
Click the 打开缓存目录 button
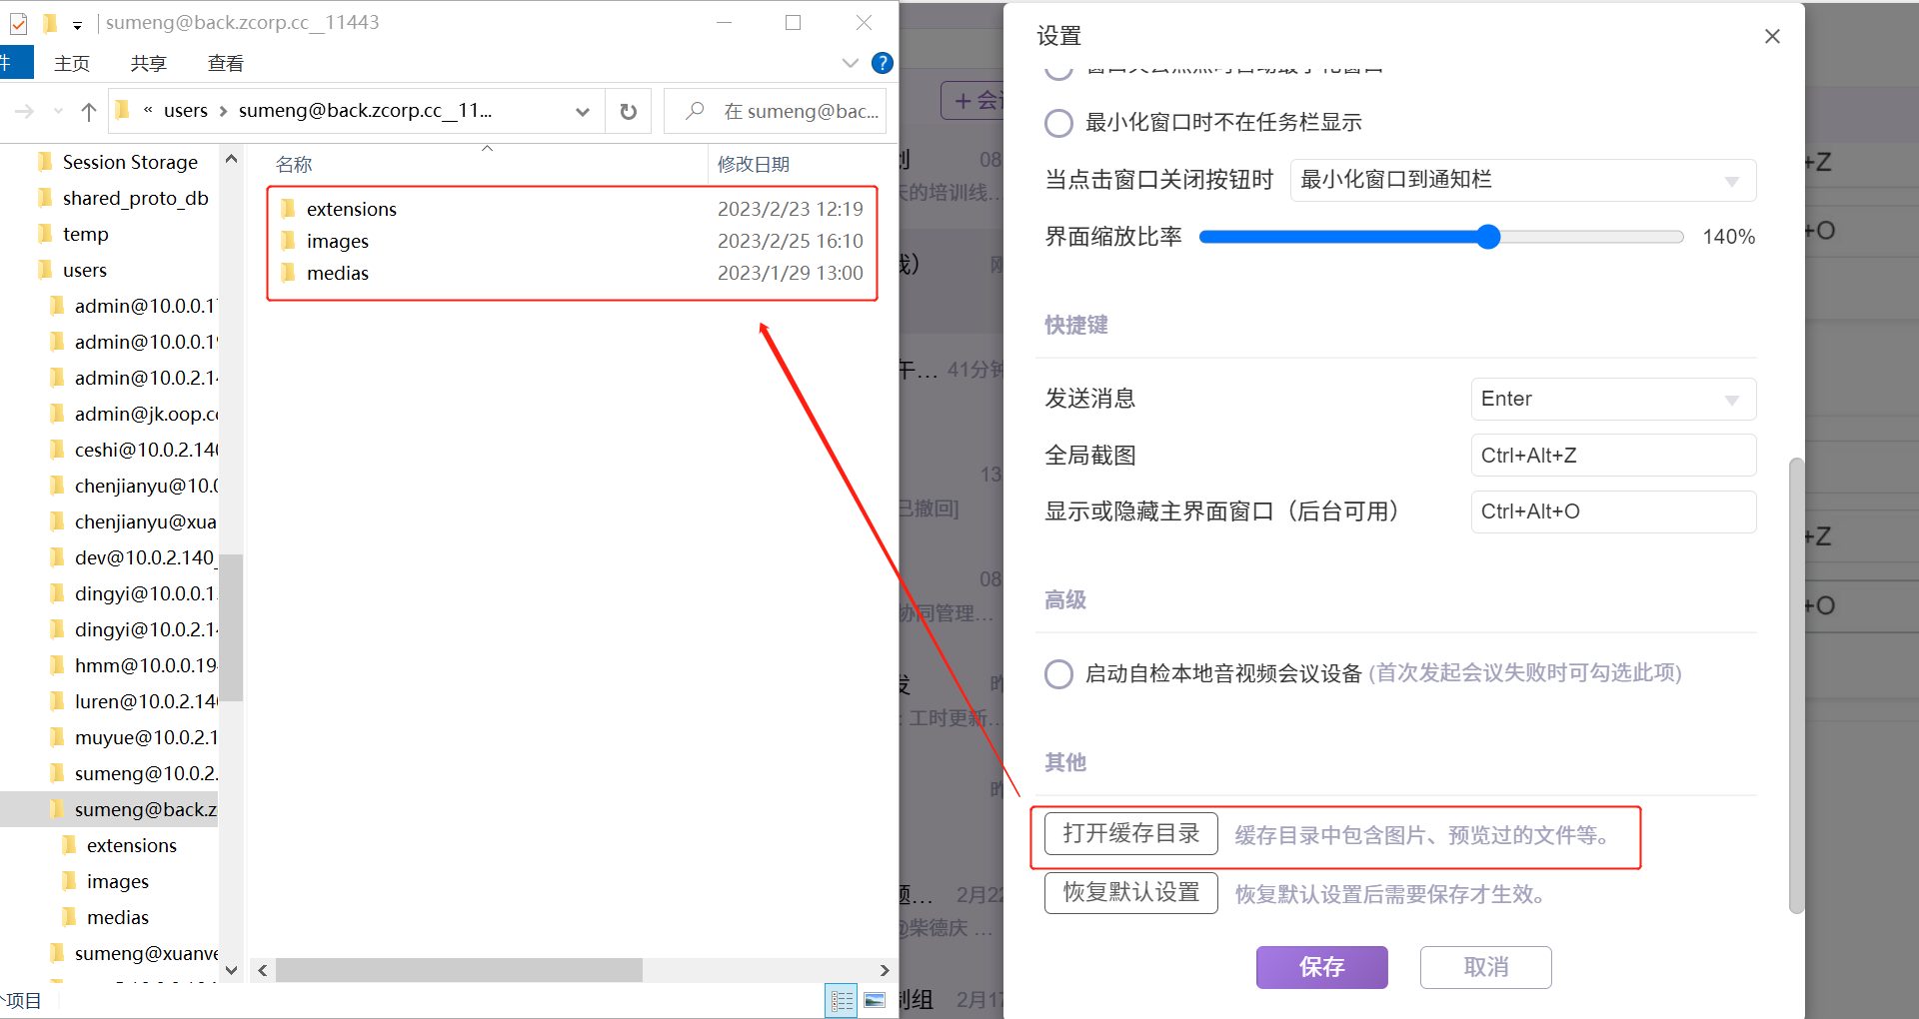1130,833
